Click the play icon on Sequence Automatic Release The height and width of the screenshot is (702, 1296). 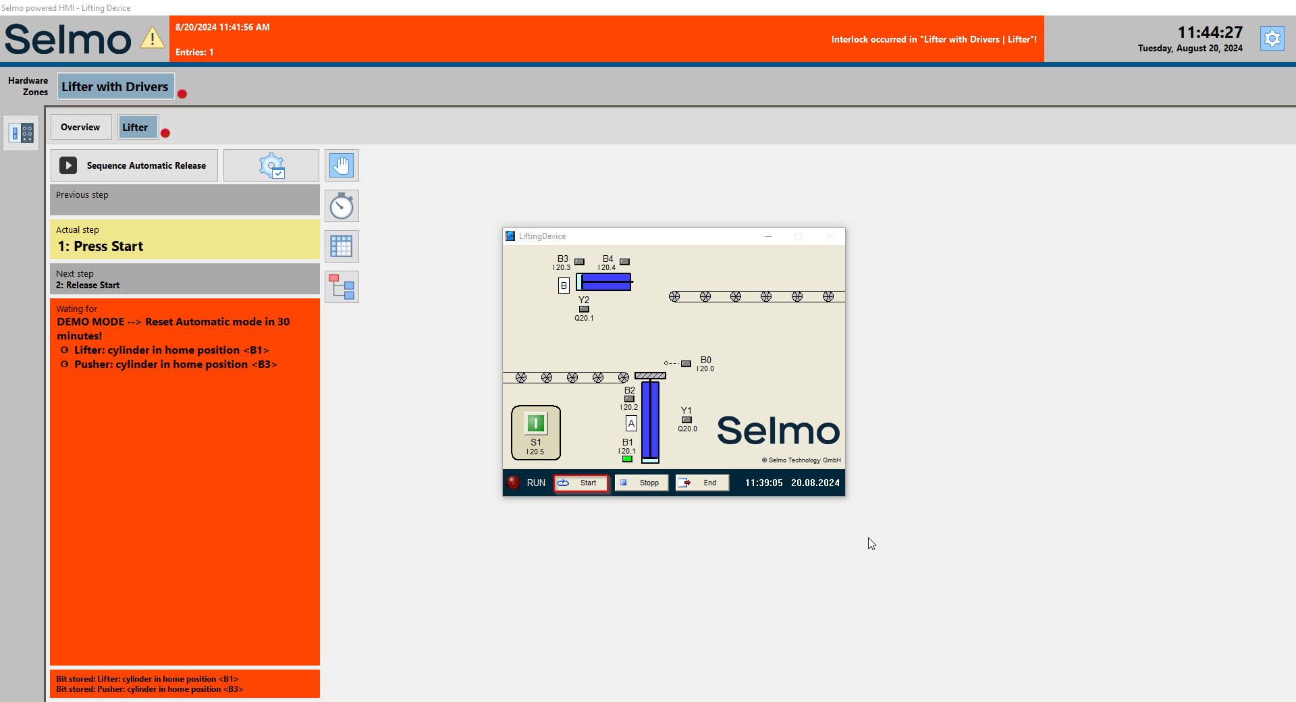68,165
